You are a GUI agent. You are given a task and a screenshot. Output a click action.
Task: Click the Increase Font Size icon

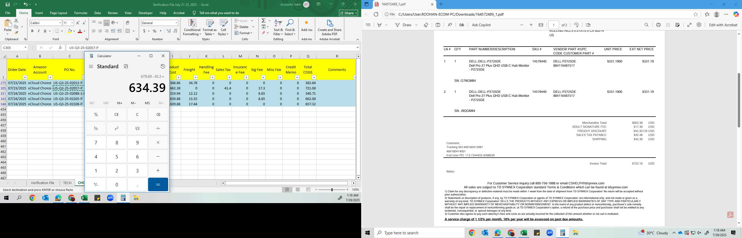[x=78, y=23]
